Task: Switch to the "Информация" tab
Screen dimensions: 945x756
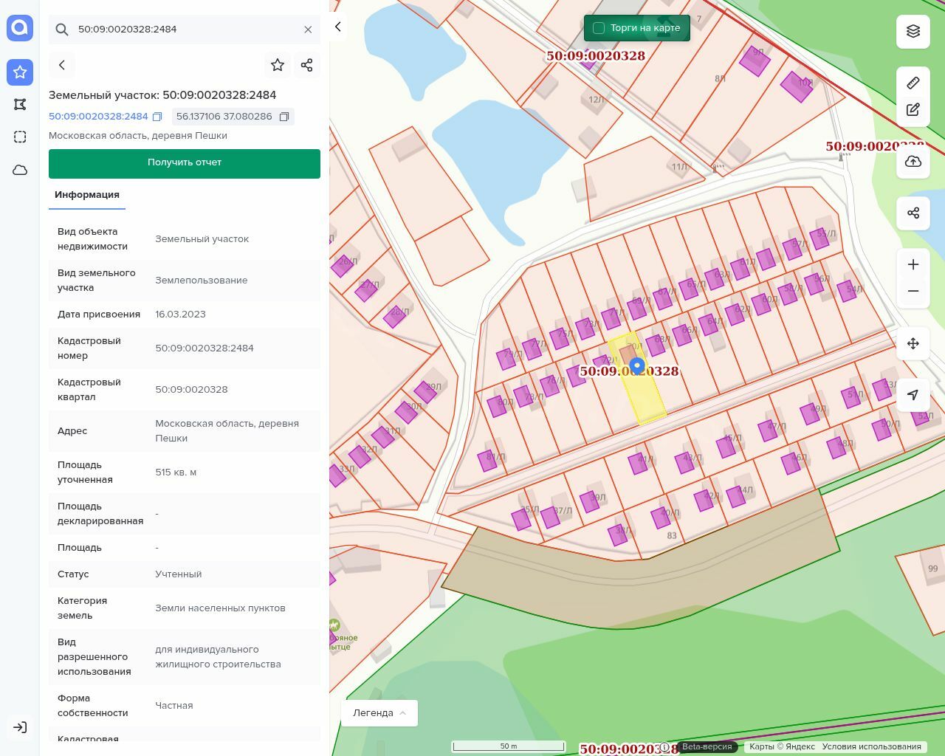Action: click(87, 195)
